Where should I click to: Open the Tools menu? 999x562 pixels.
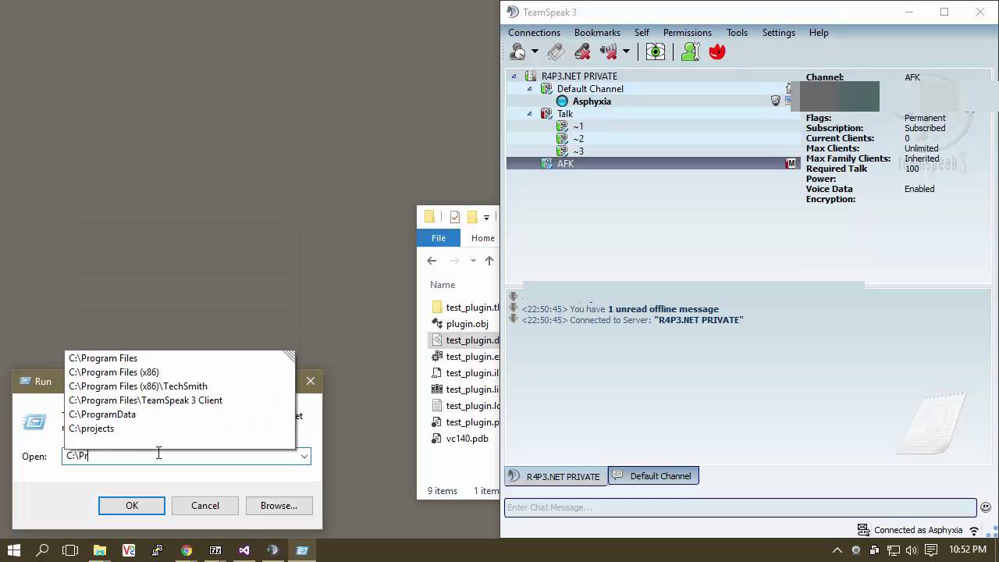737,33
